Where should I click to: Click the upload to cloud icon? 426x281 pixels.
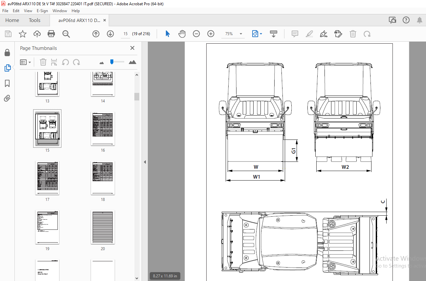[37, 34]
